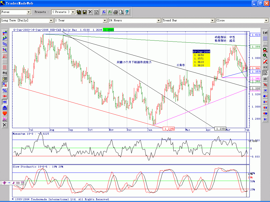Toggle the Lvl levels button
Screen dimensions: 270x202
point(265,32)
